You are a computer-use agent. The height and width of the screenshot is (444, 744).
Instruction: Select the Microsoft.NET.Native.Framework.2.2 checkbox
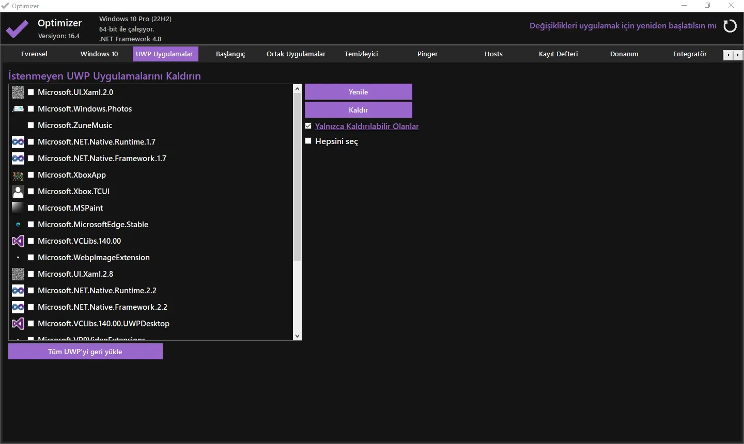(31, 307)
